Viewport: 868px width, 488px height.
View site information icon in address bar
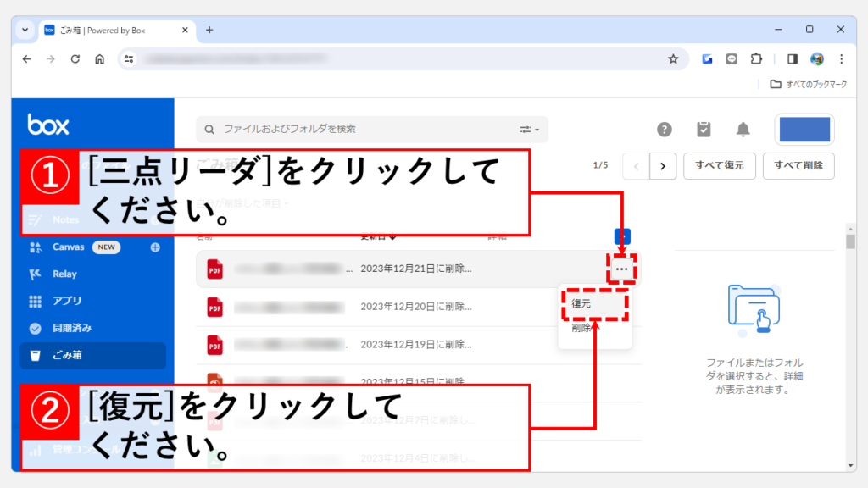tap(129, 58)
